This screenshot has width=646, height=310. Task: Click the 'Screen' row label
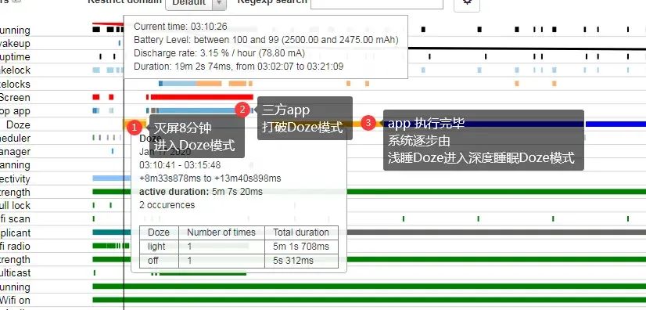15,98
